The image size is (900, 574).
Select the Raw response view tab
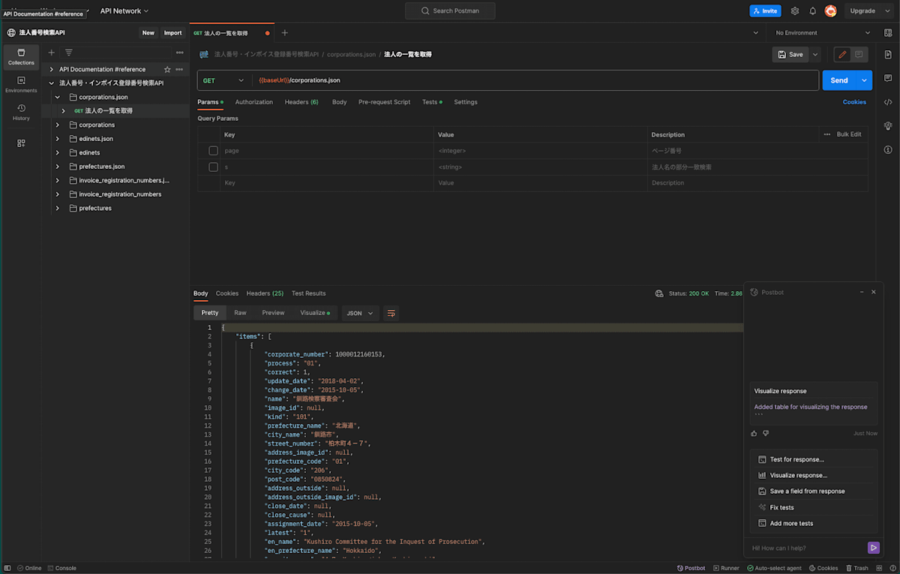click(240, 313)
